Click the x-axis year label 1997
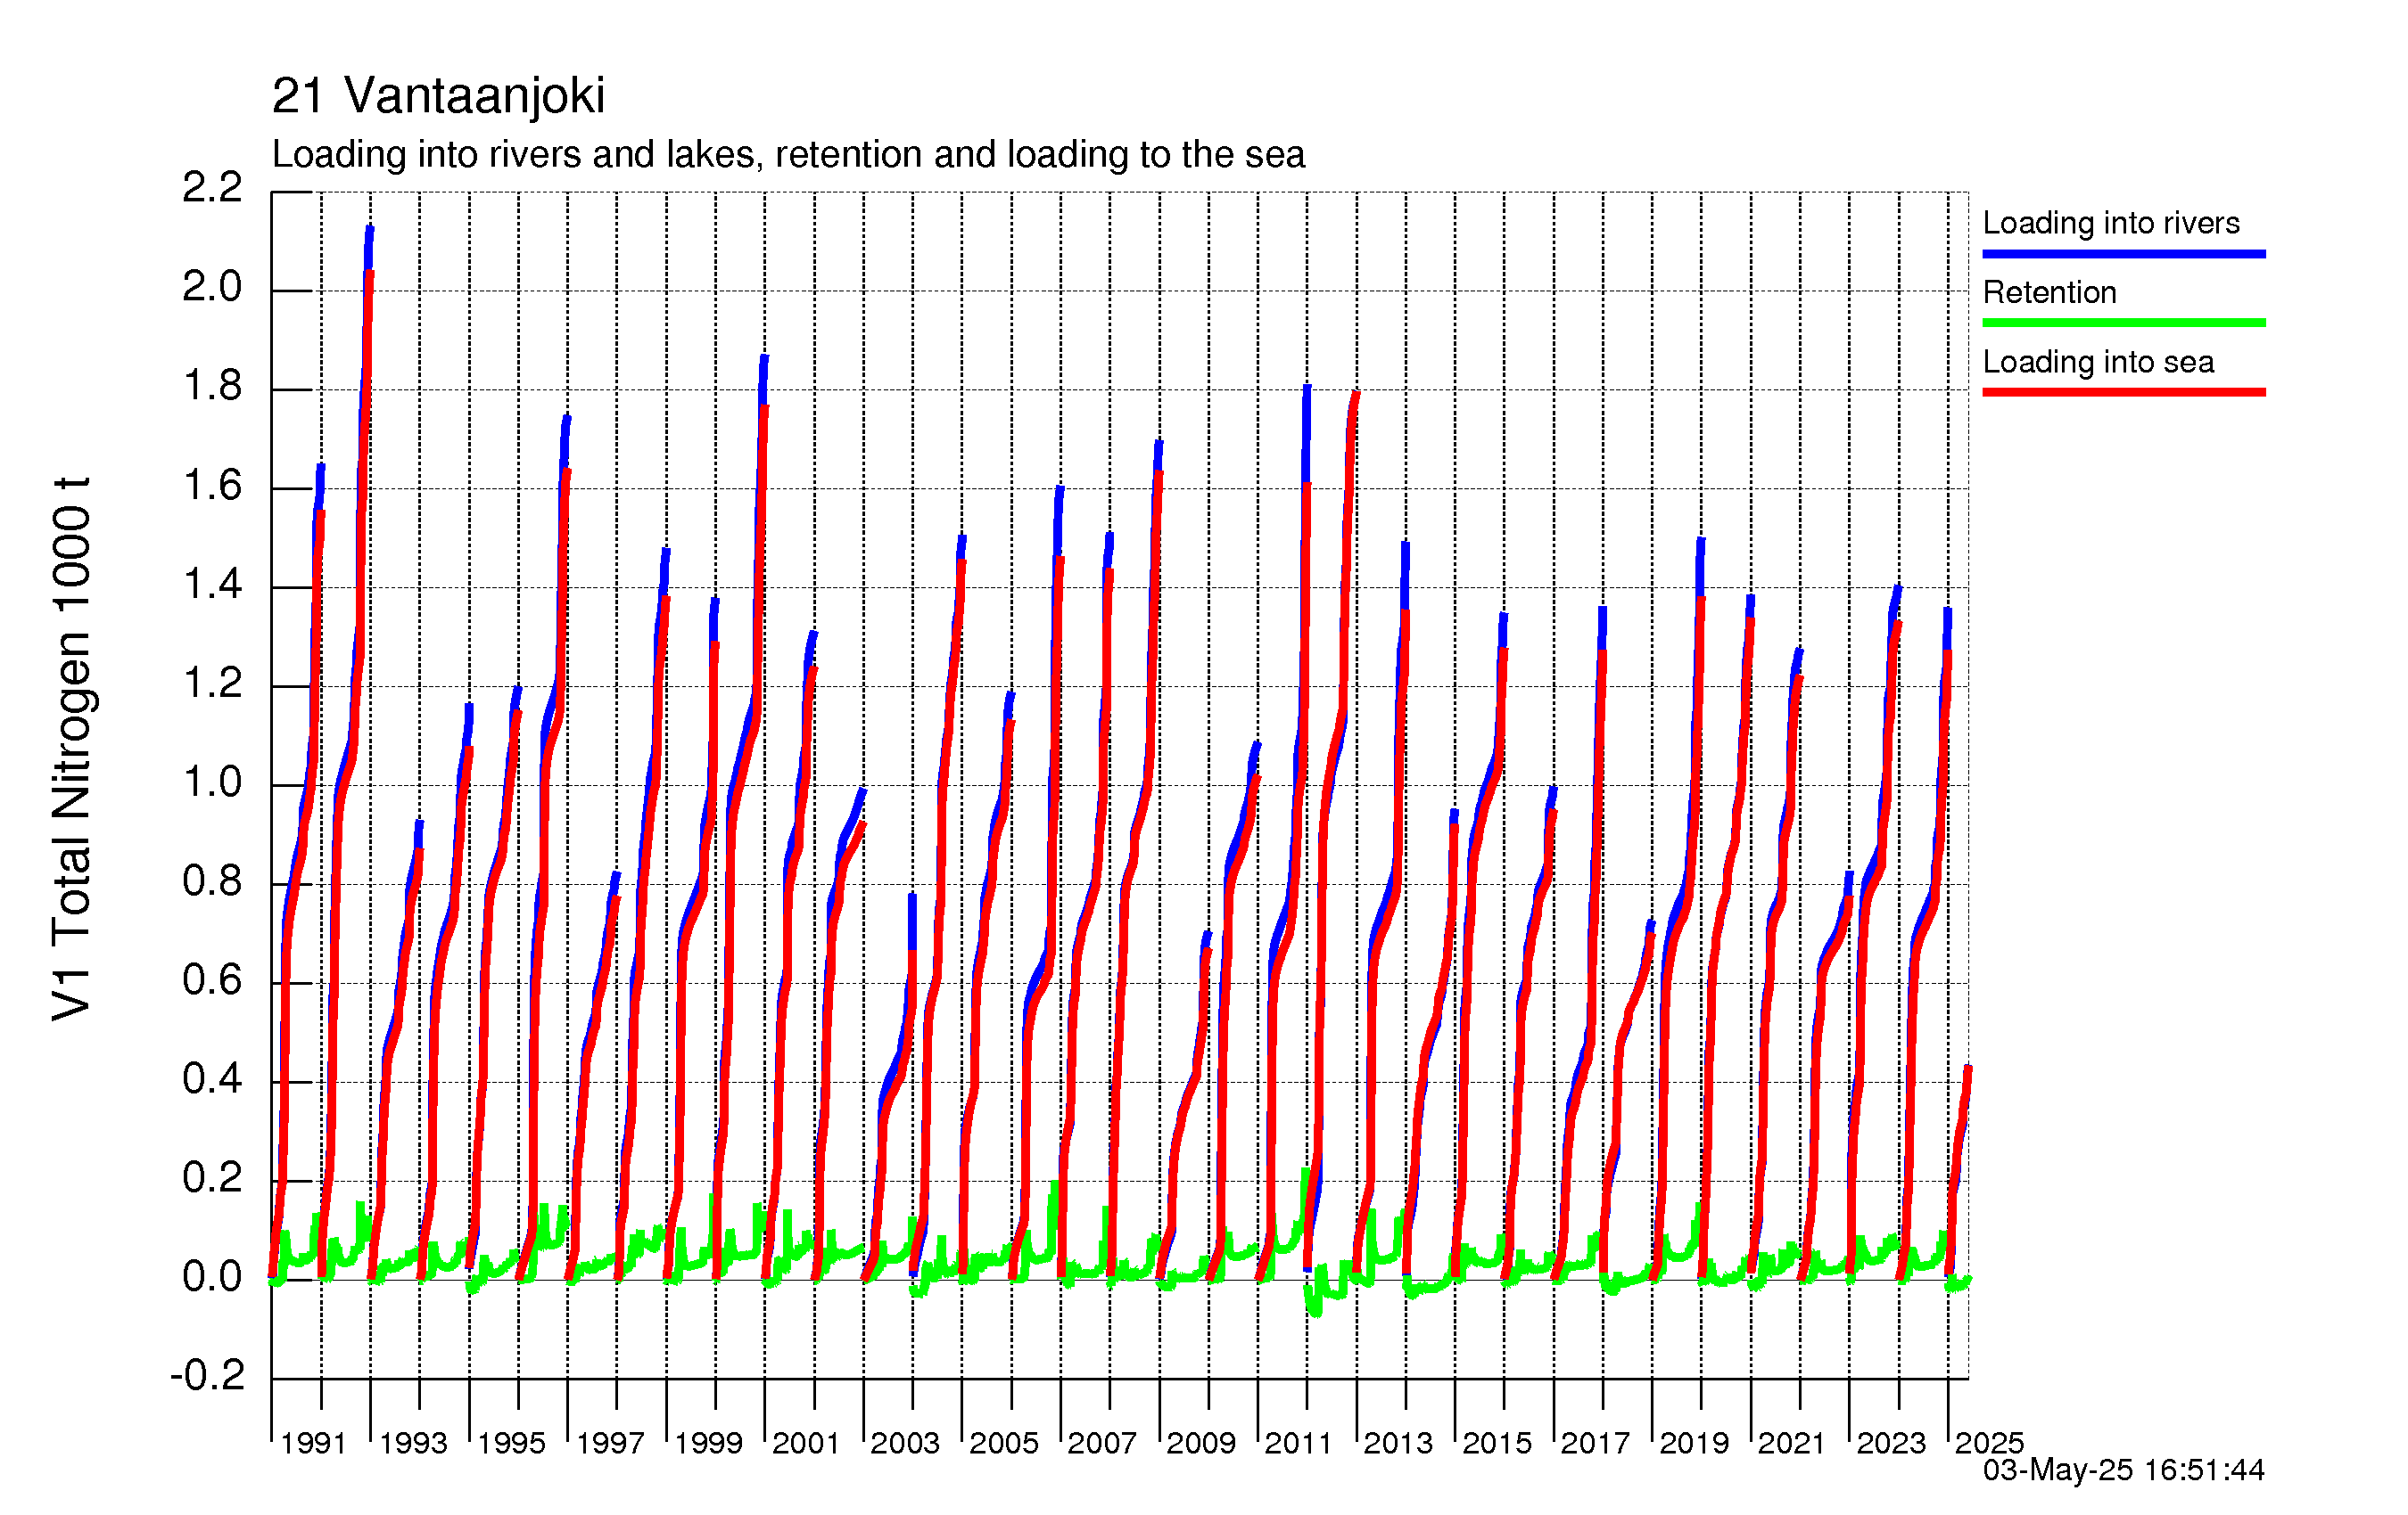The height and width of the screenshot is (1515, 2408). point(610,1443)
